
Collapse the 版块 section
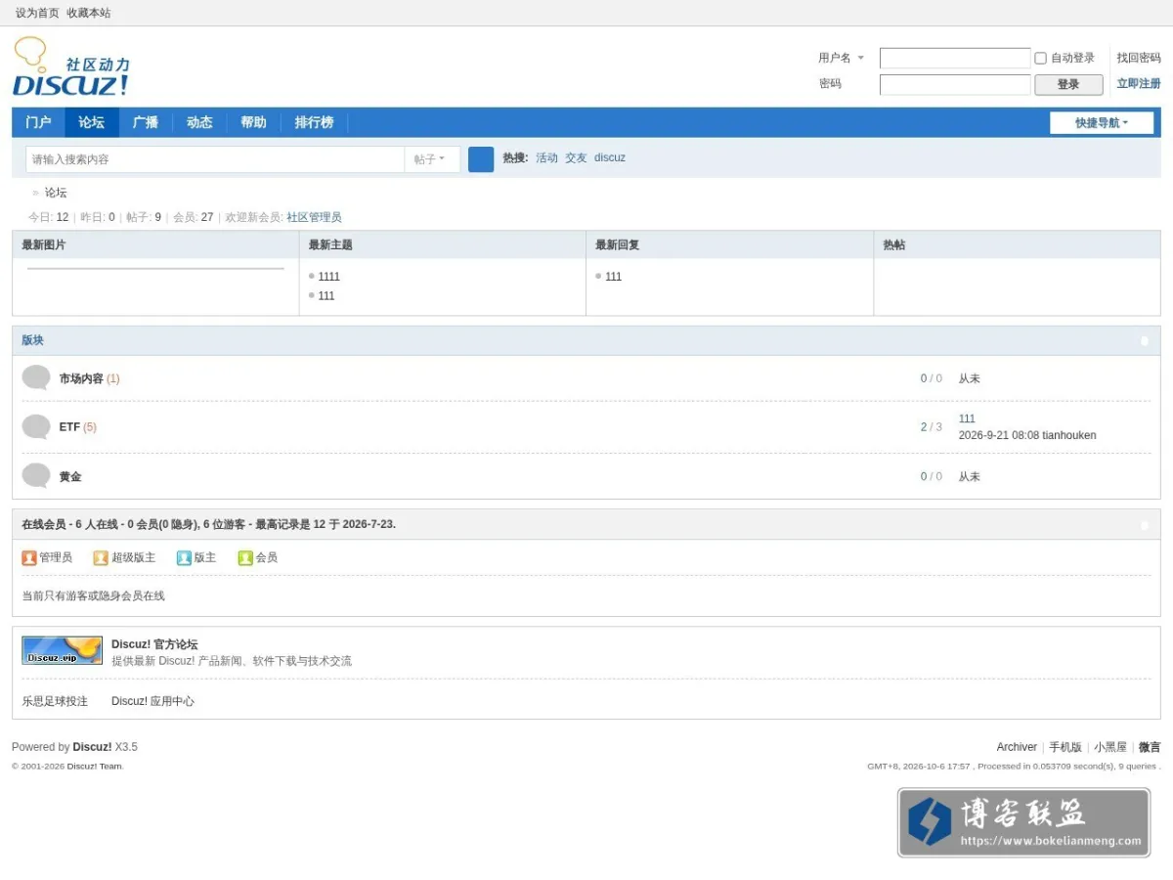click(x=1145, y=341)
